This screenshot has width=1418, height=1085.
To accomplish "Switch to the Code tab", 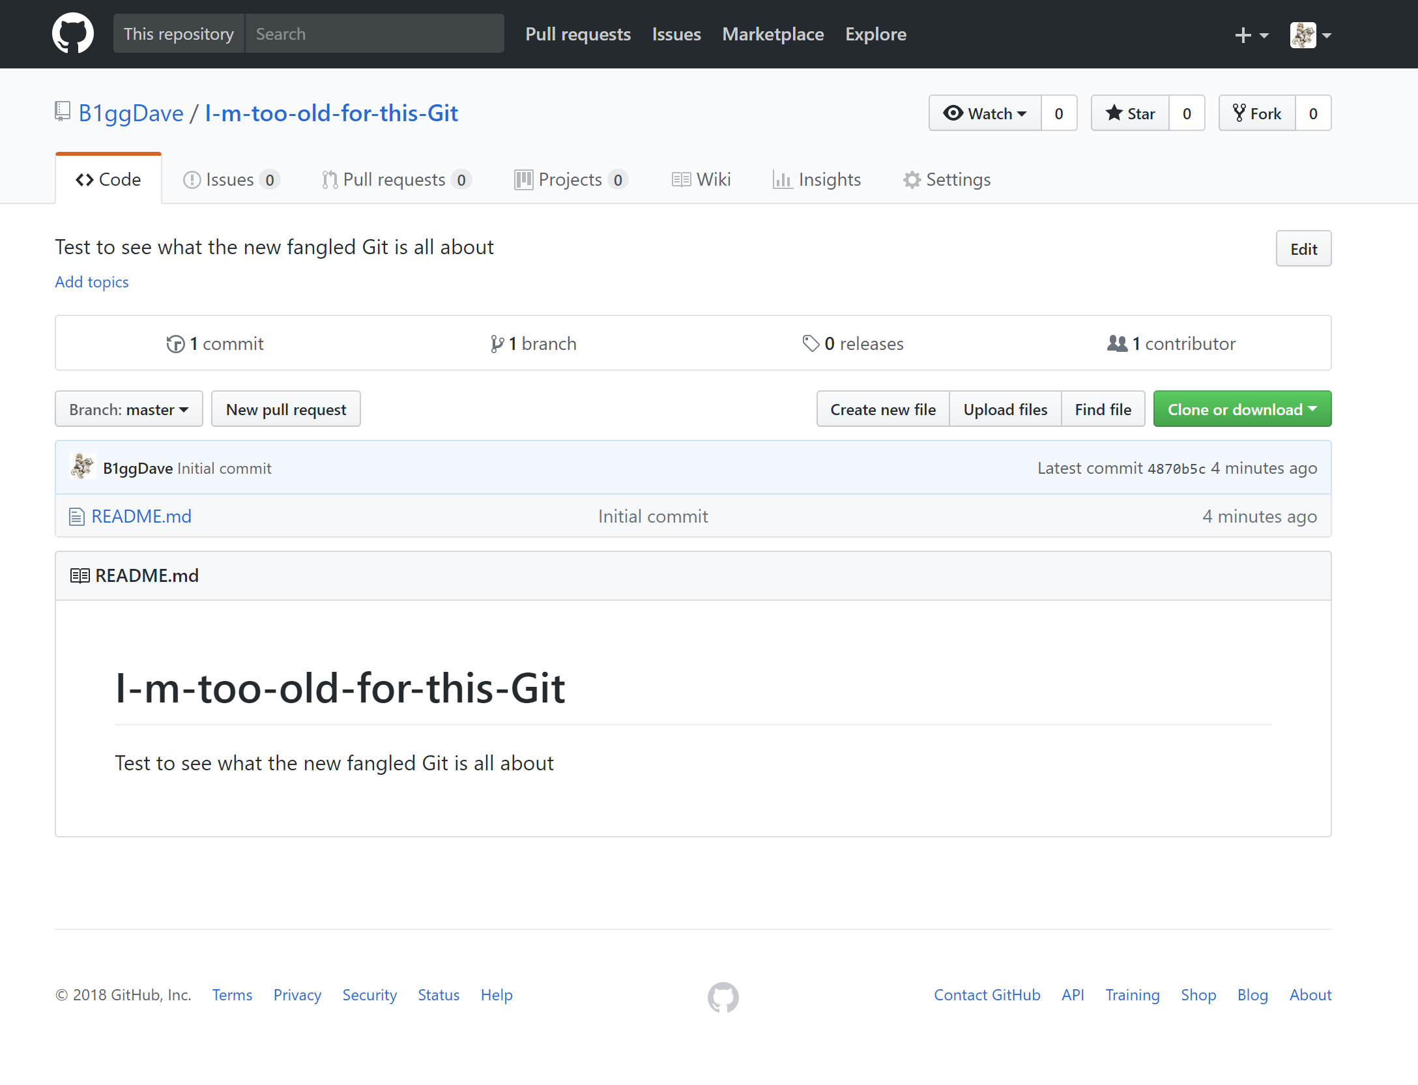I will (x=108, y=179).
